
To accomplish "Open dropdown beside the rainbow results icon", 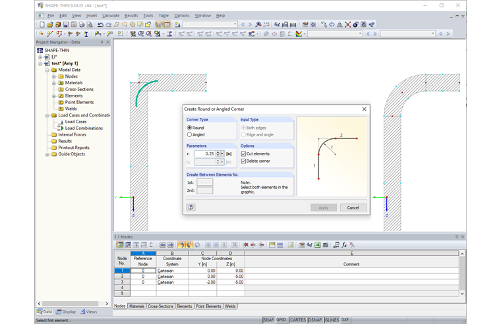I will click(x=305, y=34).
